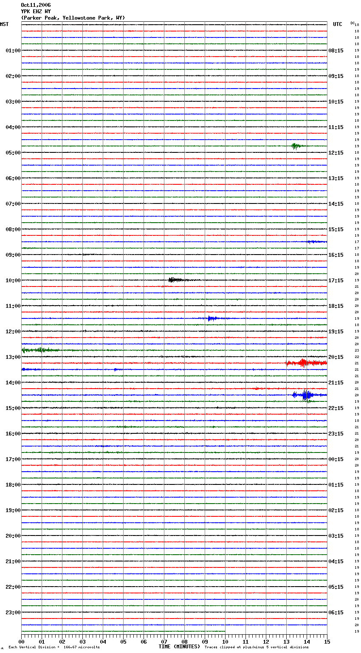Click the blue burst on the 11:30 trace
The height and width of the screenshot is (653, 361).
[214, 318]
